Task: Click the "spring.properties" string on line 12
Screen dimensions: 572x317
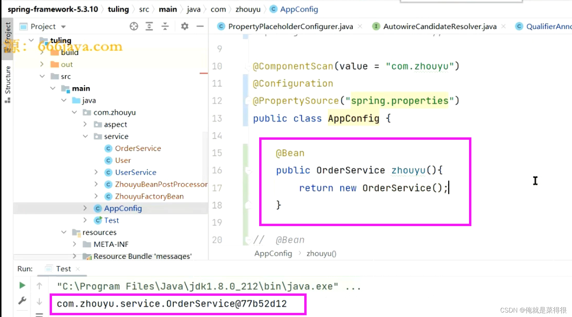Action: click(400, 101)
